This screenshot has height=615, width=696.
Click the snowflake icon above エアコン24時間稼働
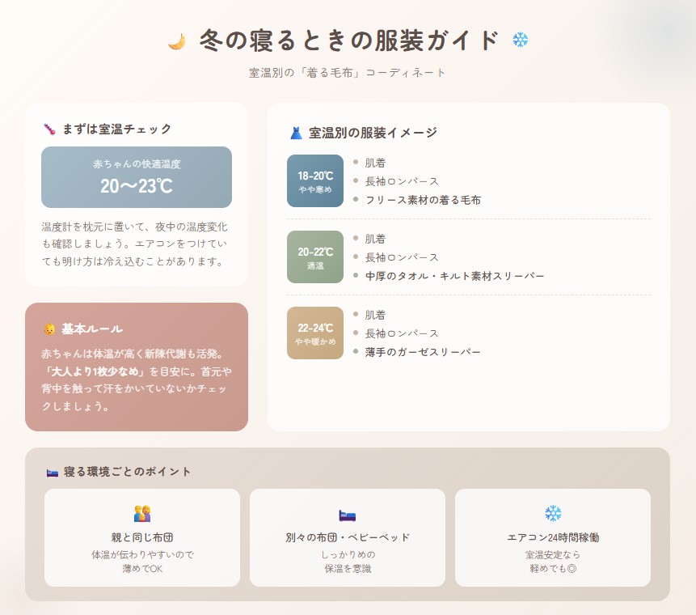click(553, 514)
